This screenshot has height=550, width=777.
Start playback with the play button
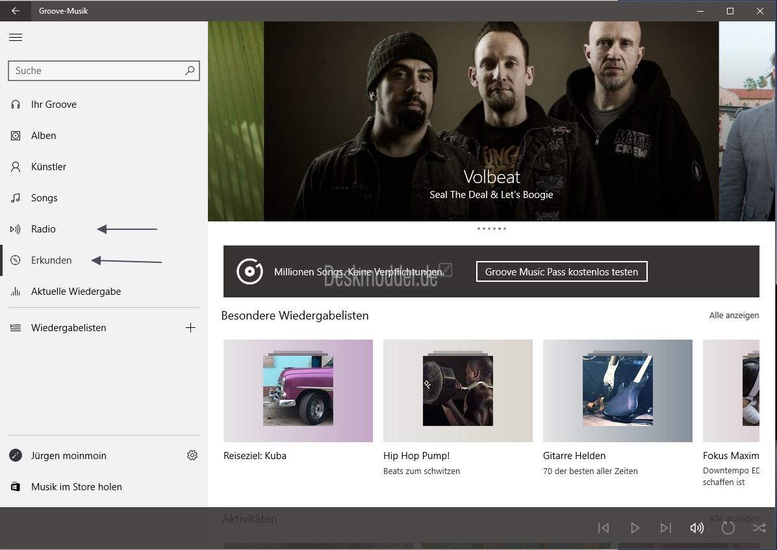(x=634, y=528)
